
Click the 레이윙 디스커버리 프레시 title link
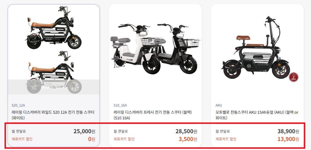tap(153, 115)
